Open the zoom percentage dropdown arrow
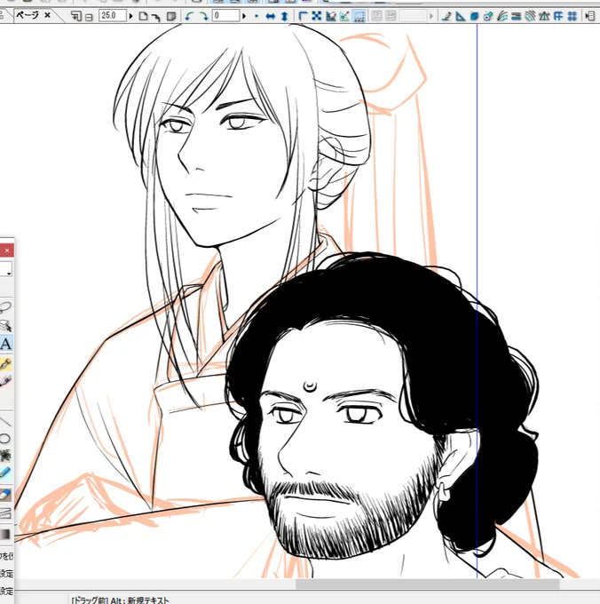Screen dimensions: 600x604 (x=130, y=17)
